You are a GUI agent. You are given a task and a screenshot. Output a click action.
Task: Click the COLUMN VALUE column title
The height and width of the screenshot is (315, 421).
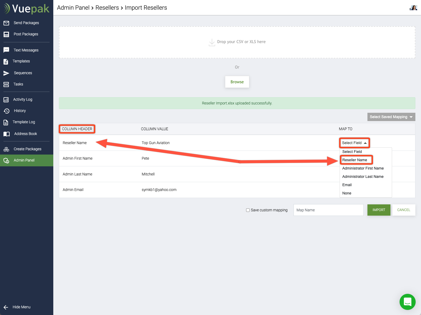click(155, 129)
